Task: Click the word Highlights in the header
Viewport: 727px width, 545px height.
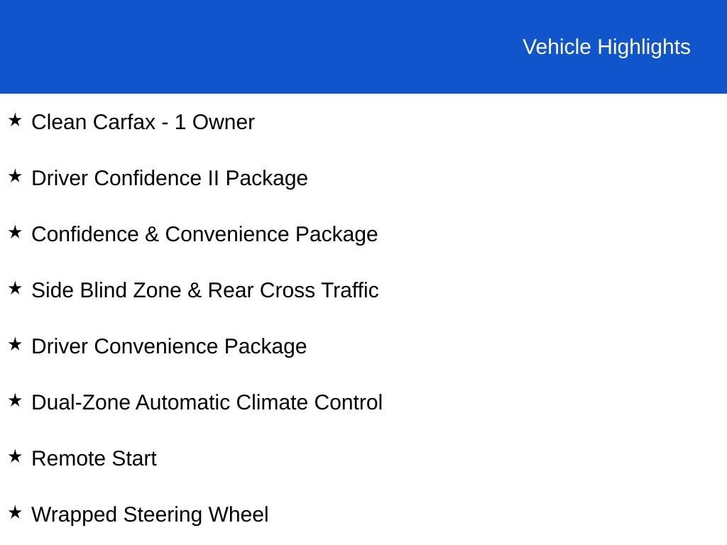Action: click(x=644, y=48)
